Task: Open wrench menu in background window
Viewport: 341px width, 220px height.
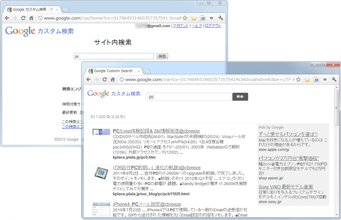Action: 220,18
